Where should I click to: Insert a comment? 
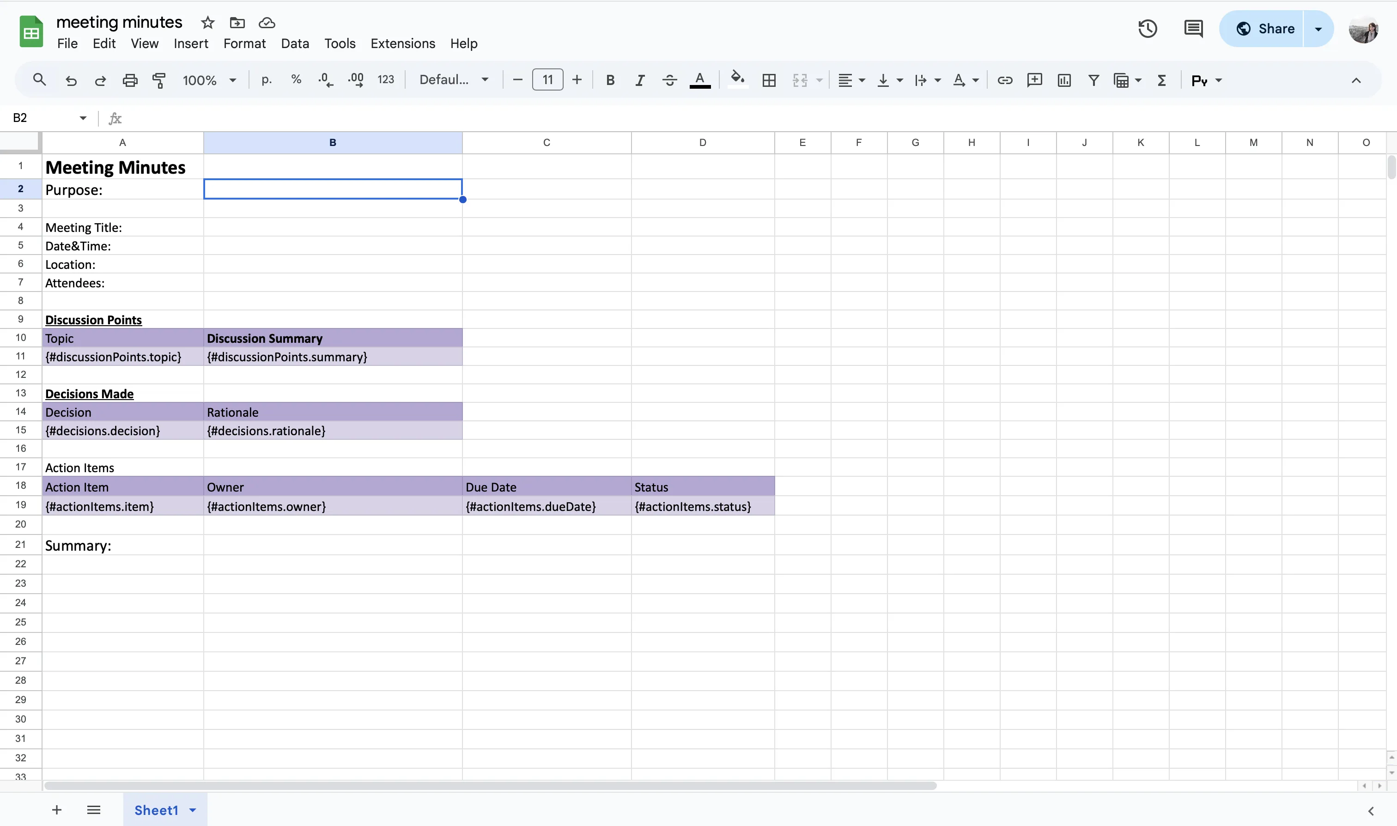(1034, 80)
